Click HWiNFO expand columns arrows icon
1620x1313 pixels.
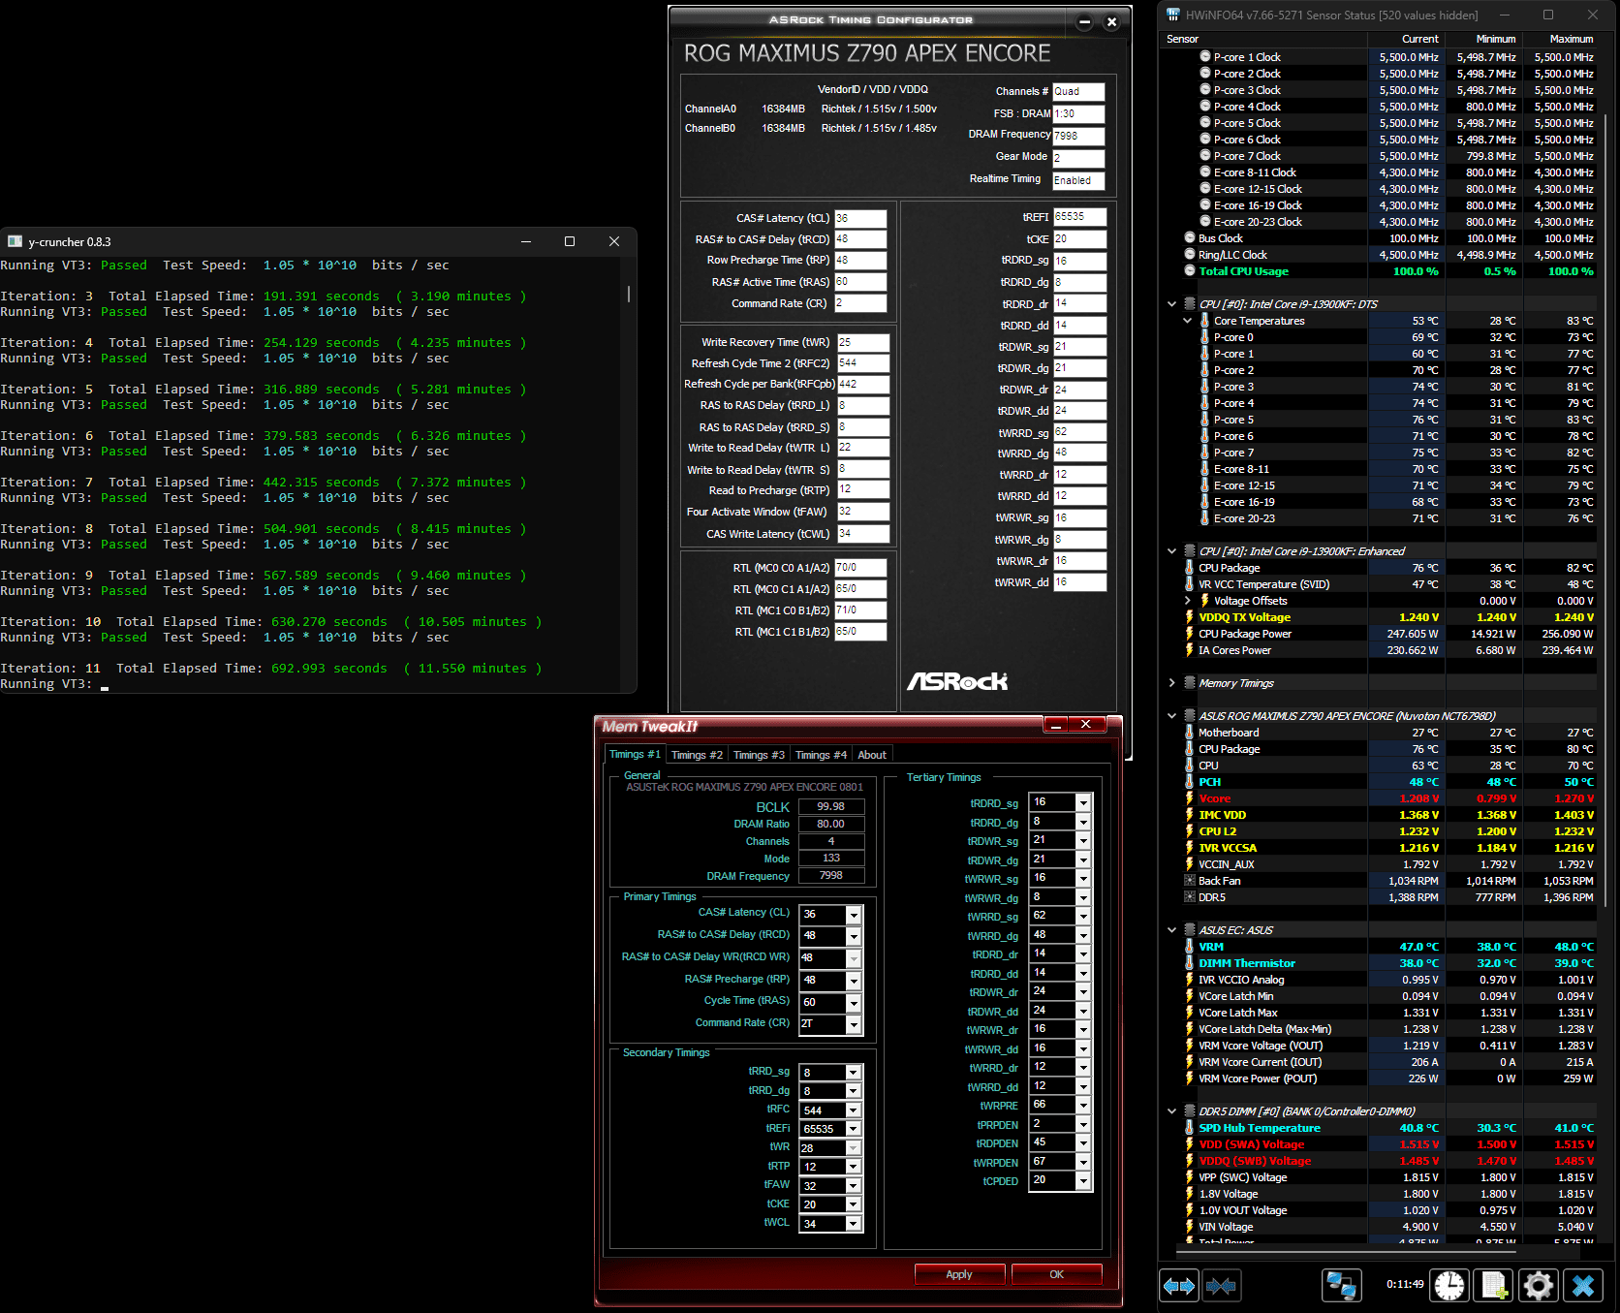(1179, 1286)
